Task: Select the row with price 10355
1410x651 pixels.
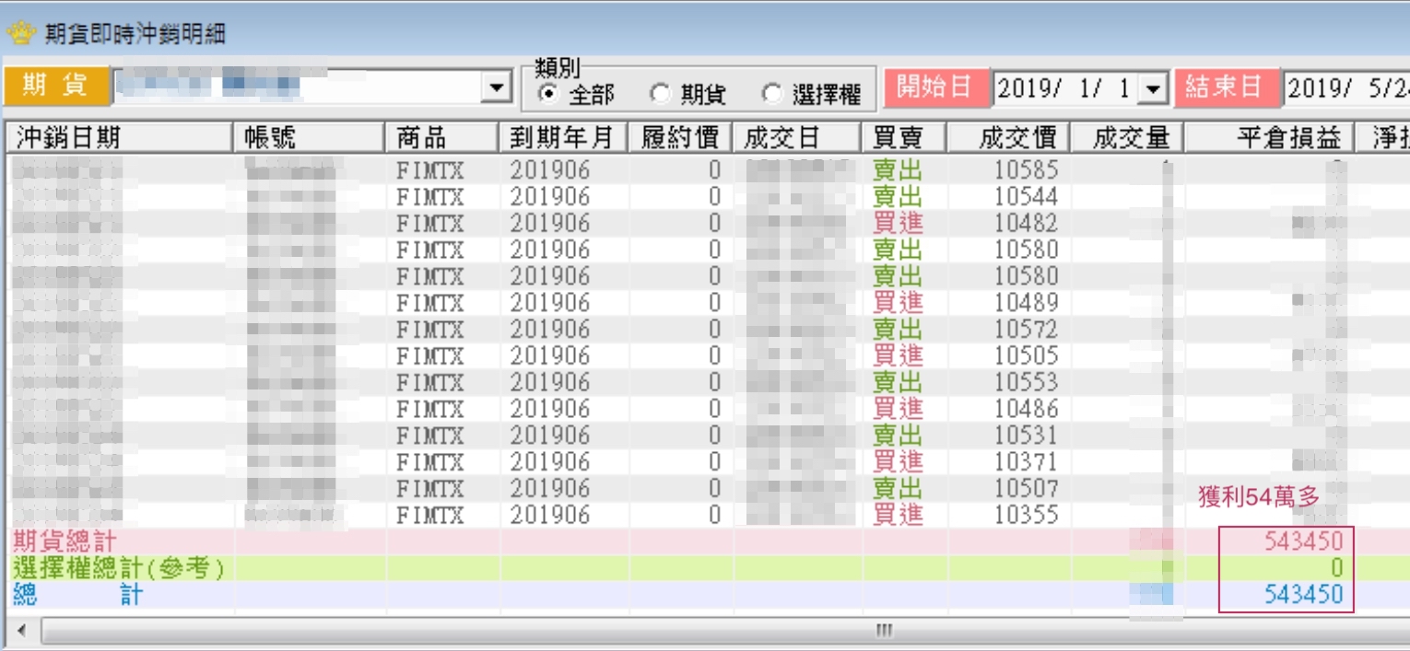Action: coord(705,515)
